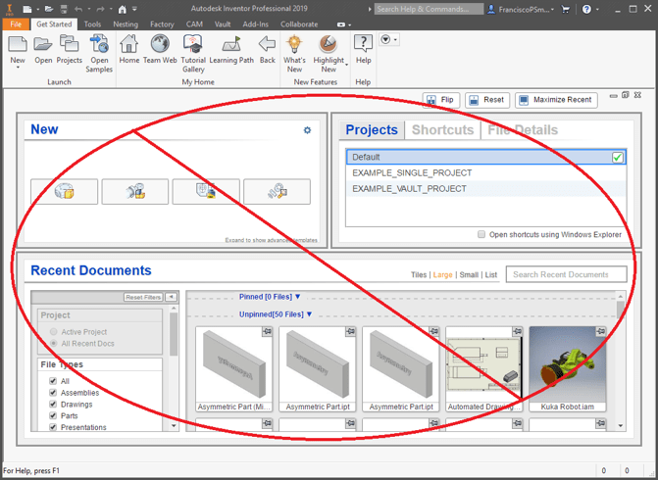Click the open folder icon in quick access toolbar

point(49,9)
